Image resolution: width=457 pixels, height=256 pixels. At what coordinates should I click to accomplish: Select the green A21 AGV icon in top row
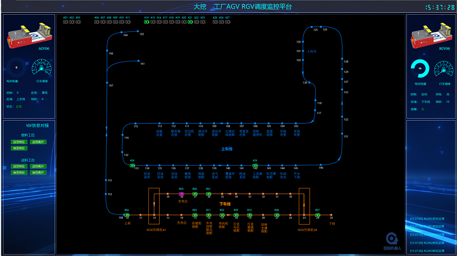[190, 22]
